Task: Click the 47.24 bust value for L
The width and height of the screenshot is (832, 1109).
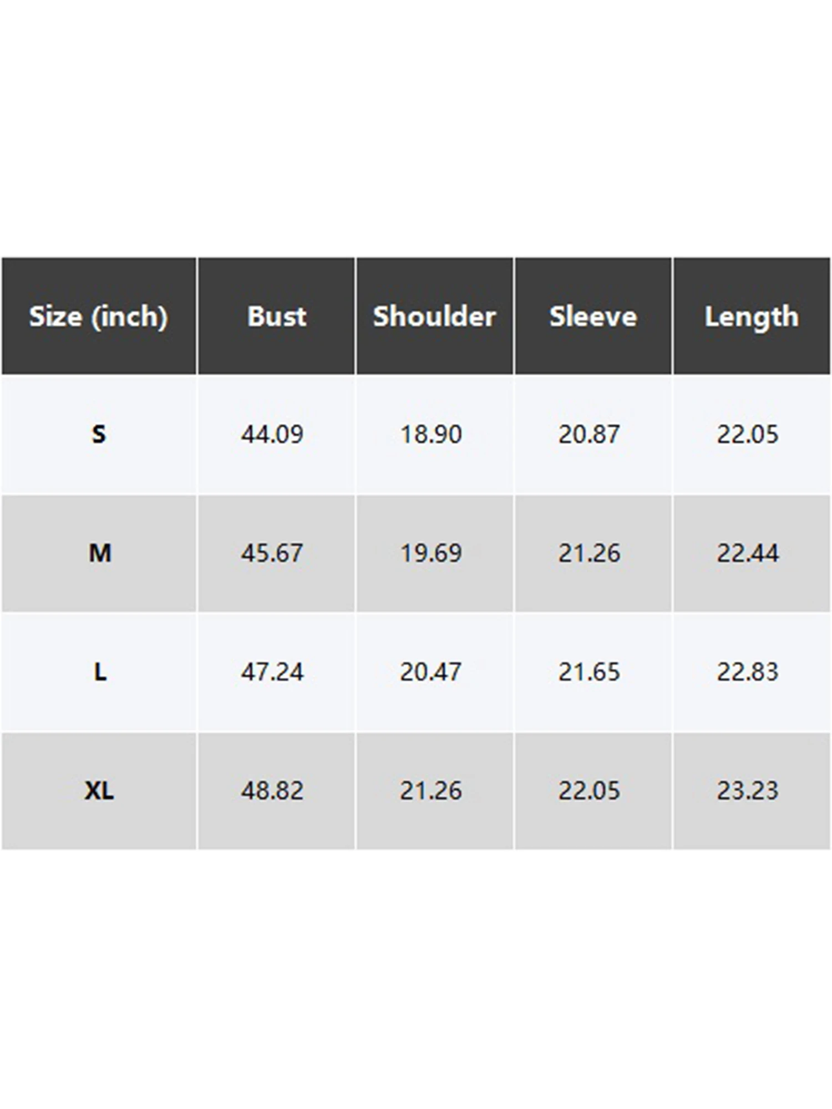Action: coord(272,672)
